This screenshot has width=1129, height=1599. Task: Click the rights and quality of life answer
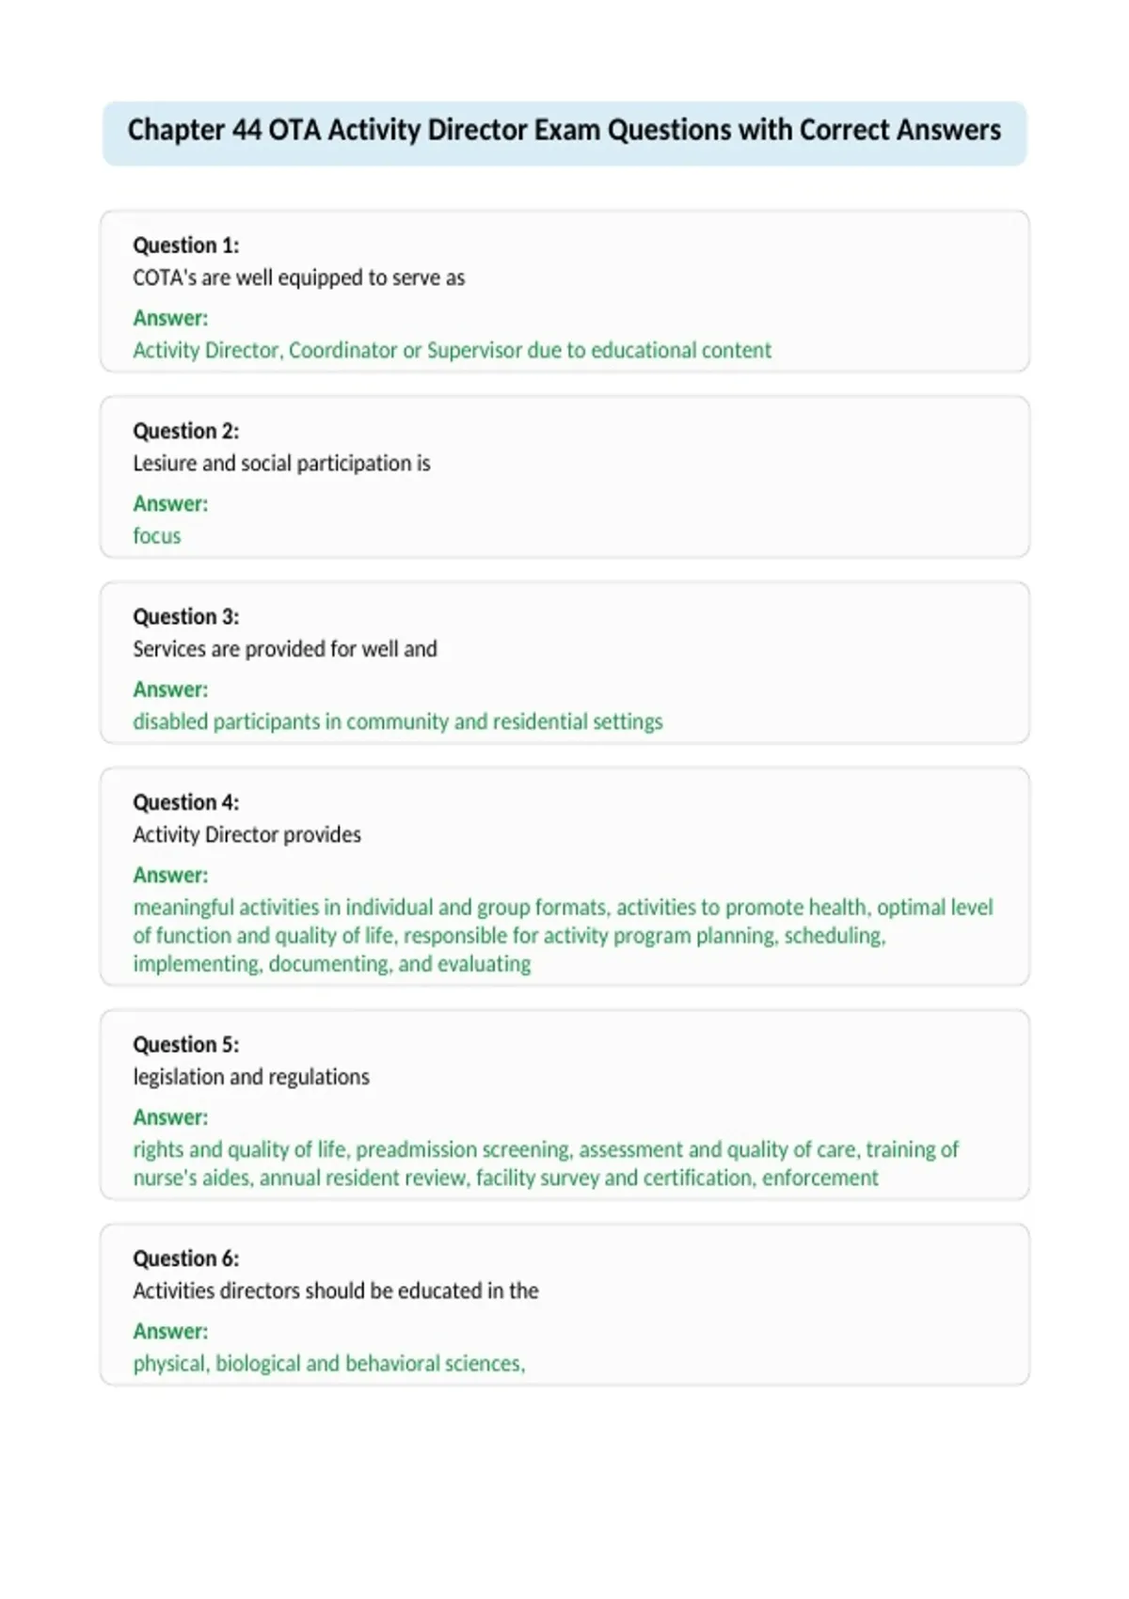pos(546,1164)
